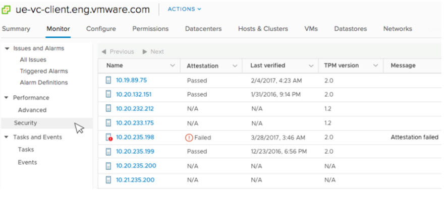Click the '2/4/2017, 4:23 AM' cell
This screenshot has width=445, height=197.
[276, 81]
